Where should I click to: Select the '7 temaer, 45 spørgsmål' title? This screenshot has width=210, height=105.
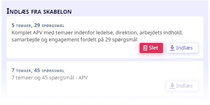coord(38,70)
